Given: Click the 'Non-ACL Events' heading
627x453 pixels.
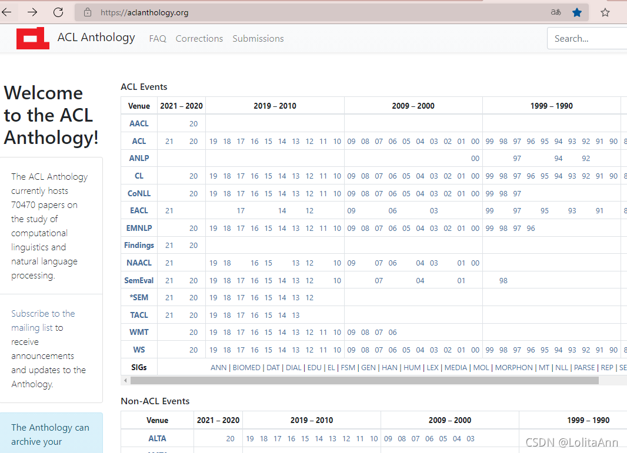Looking at the screenshot, I should [155, 401].
